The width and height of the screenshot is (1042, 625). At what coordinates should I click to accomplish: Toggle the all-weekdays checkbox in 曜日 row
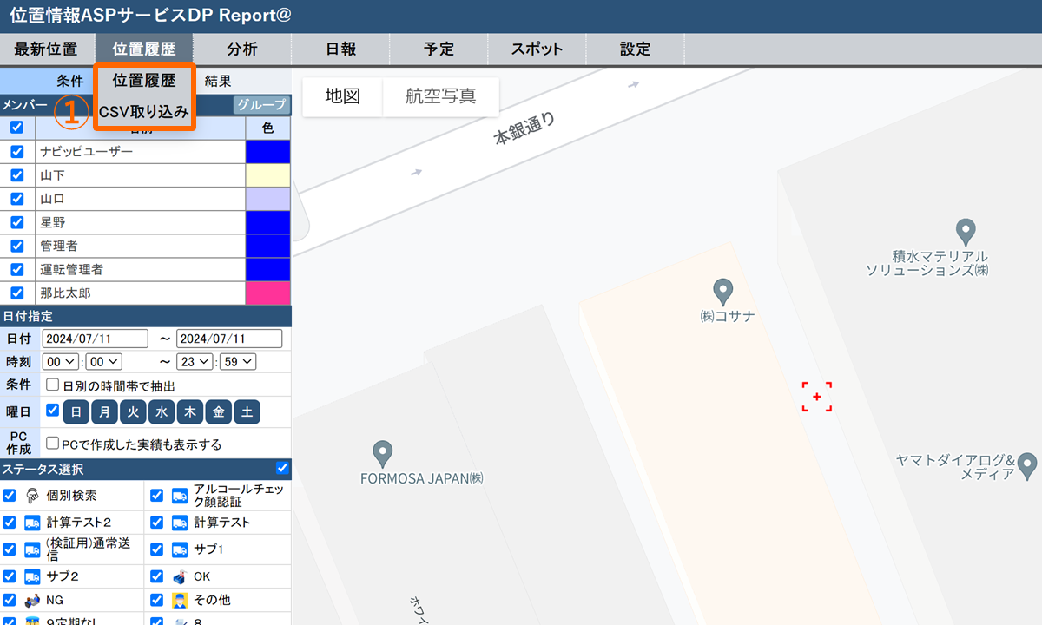[53, 410]
